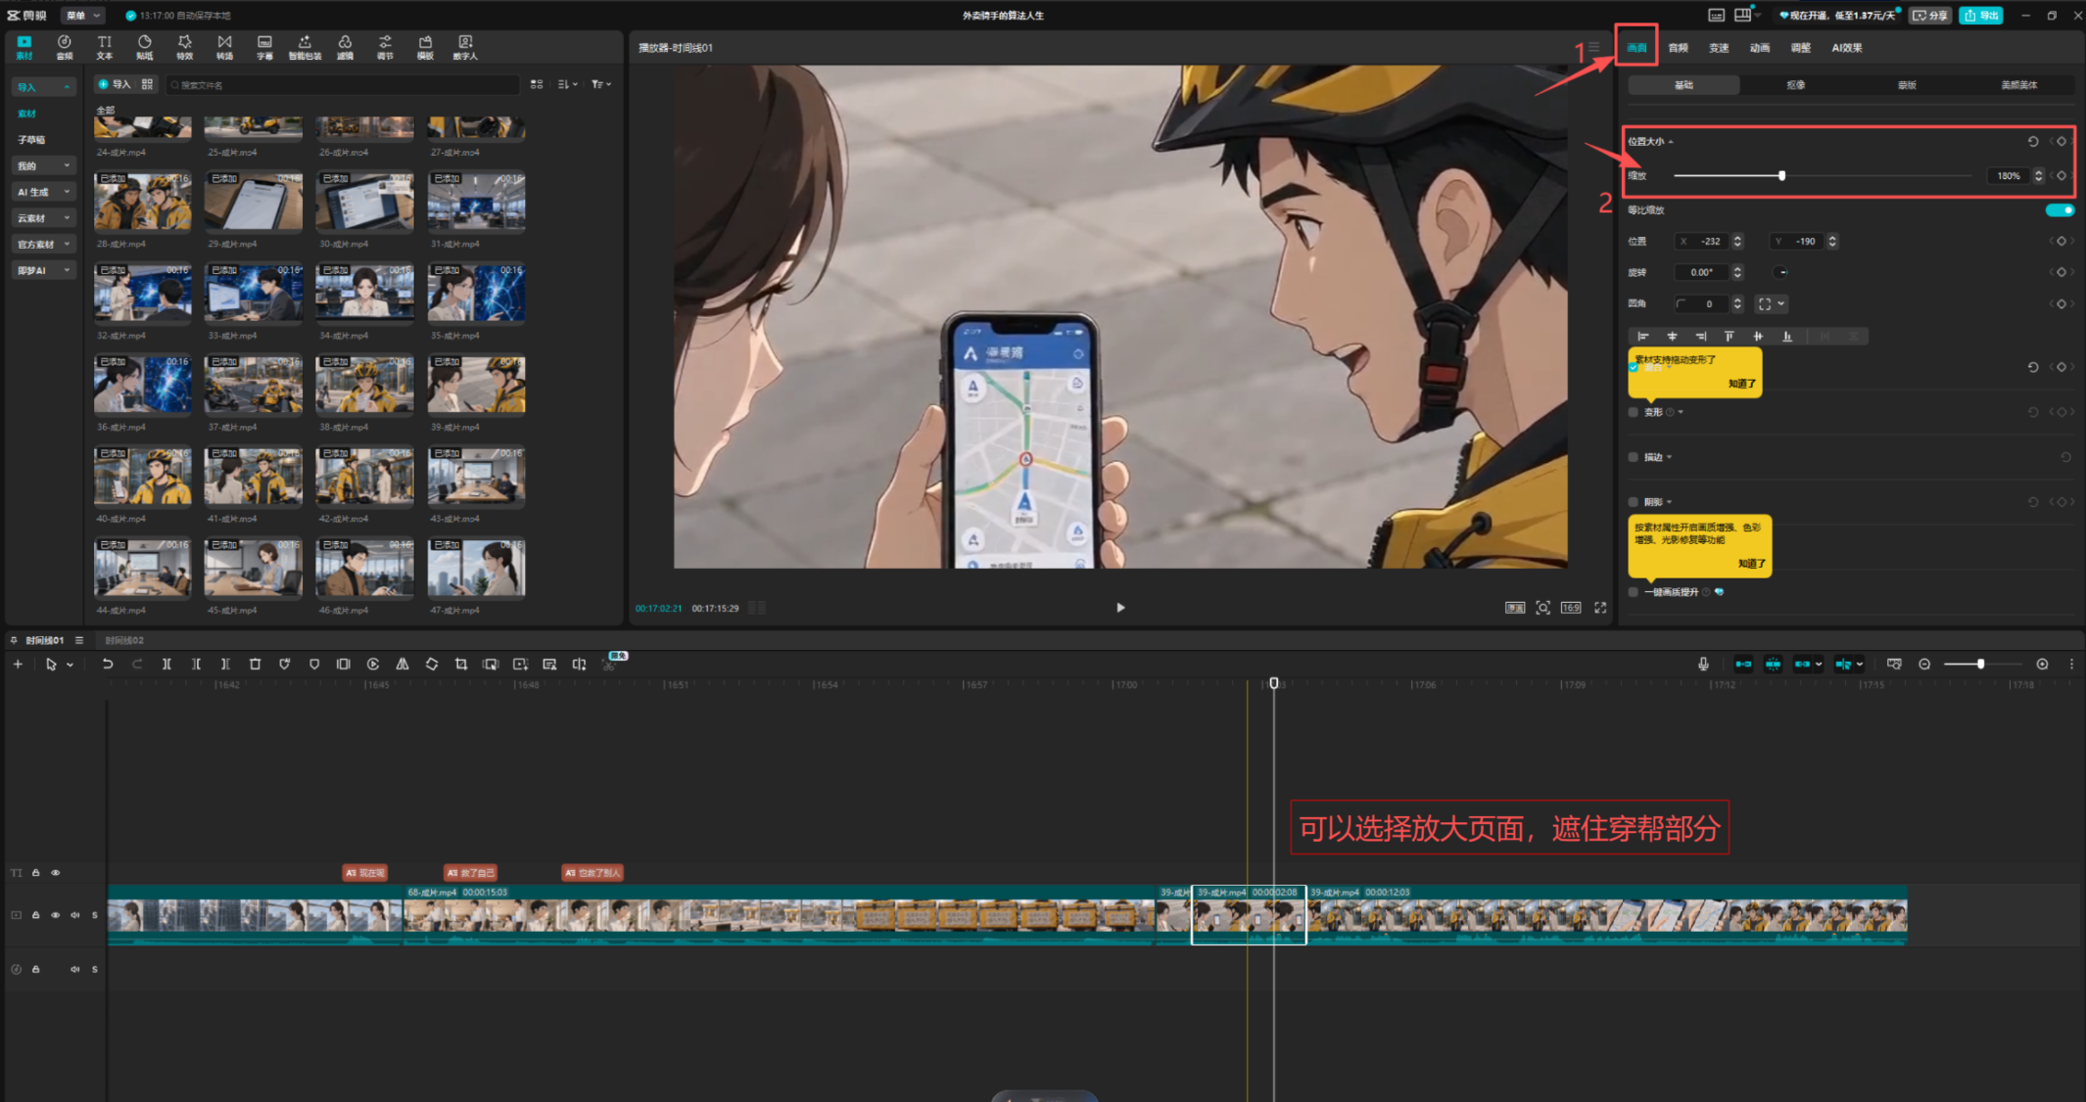The width and height of the screenshot is (2086, 1102).
Task: Open the 特效 effects panel
Action: [x=184, y=46]
